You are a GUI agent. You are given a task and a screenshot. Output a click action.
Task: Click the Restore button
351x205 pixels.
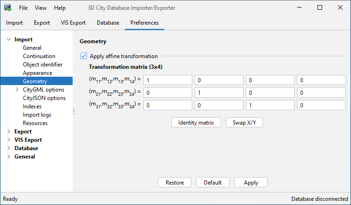pos(175,182)
